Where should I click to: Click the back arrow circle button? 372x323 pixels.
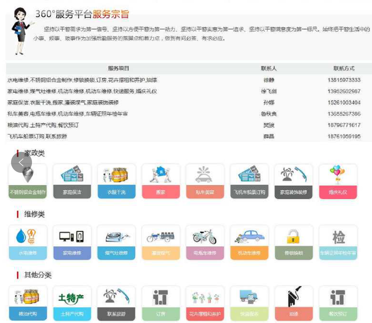21,162
